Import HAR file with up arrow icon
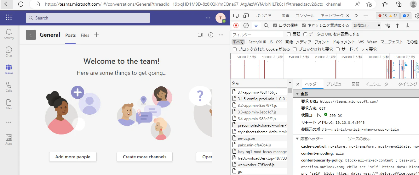Viewport: 419px width, 175px height. [398, 25]
